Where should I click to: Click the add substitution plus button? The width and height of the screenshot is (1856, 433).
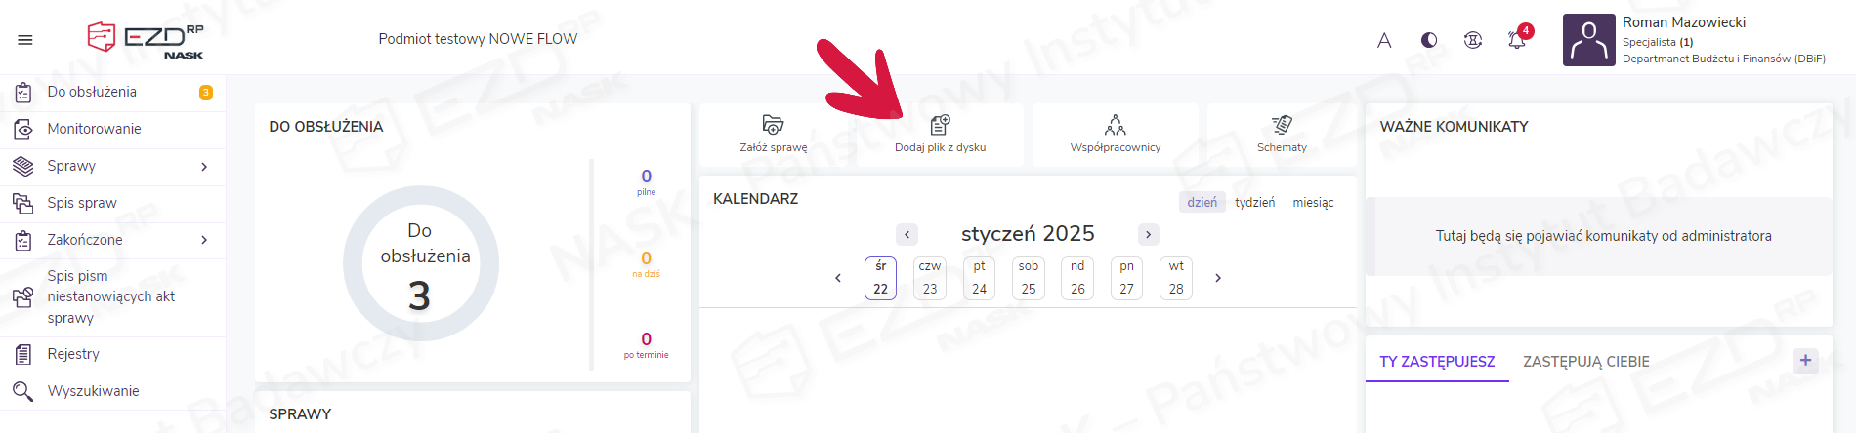pyautogui.click(x=1805, y=361)
